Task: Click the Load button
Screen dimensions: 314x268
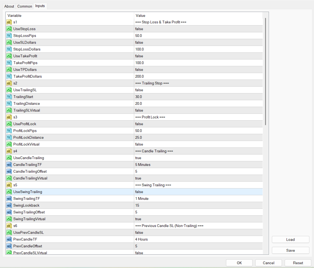Action: pyautogui.click(x=290, y=239)
